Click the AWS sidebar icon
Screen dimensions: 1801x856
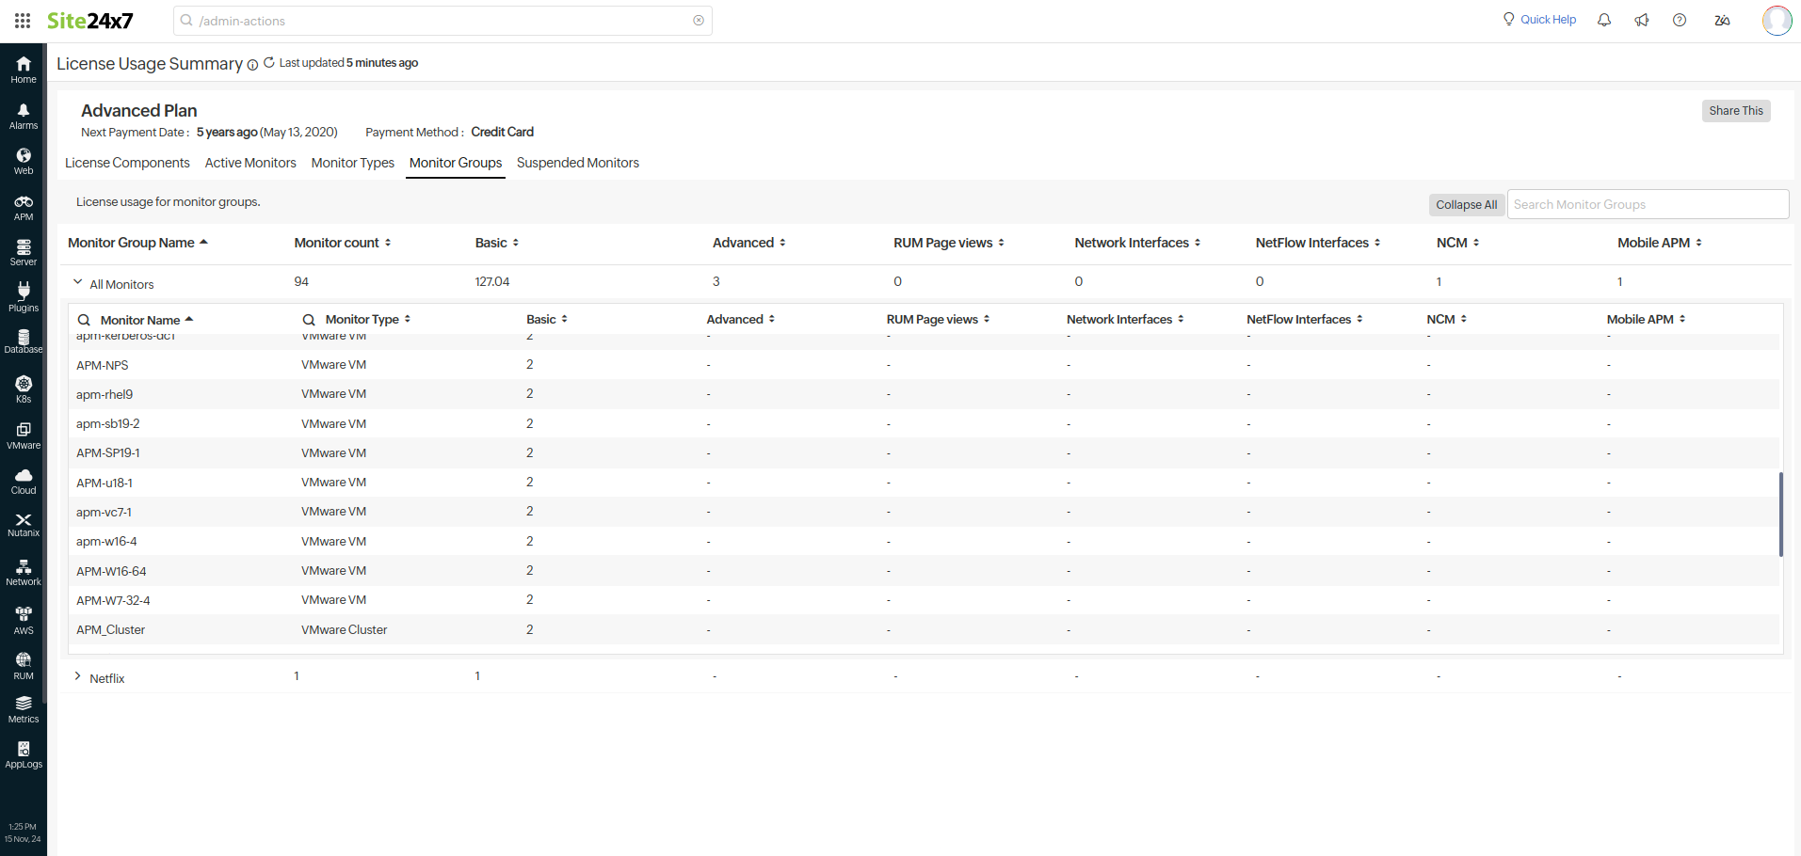pyautogui.click(x=24, y=620)
